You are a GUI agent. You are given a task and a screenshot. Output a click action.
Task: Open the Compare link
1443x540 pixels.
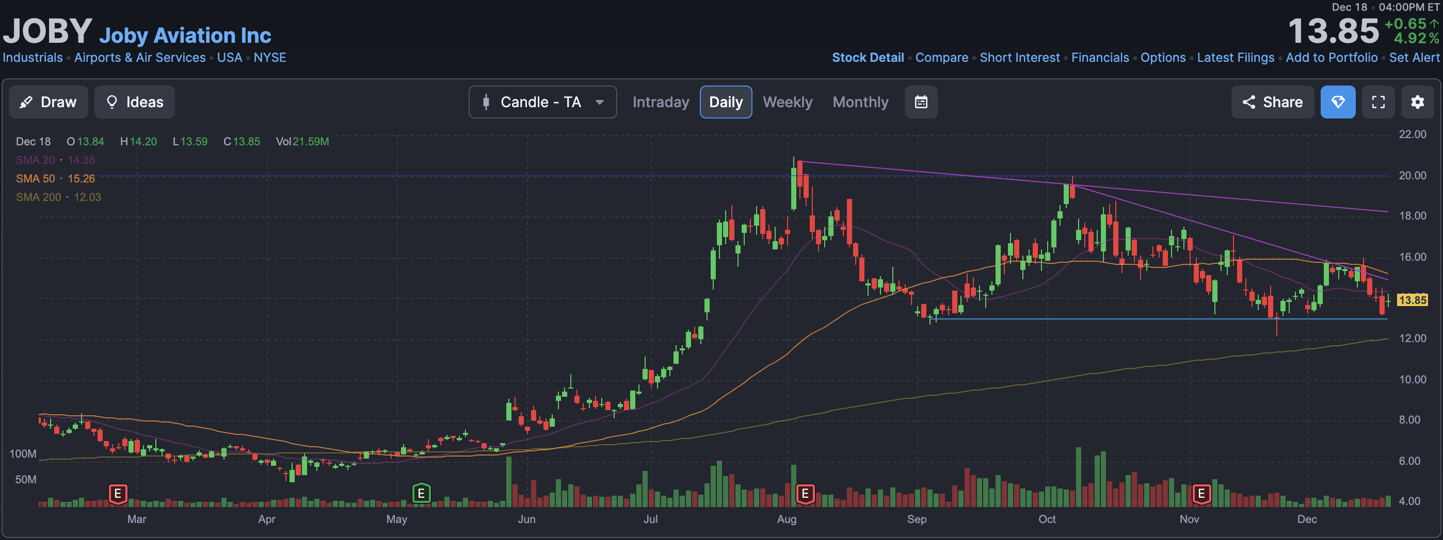pos(942,58)
